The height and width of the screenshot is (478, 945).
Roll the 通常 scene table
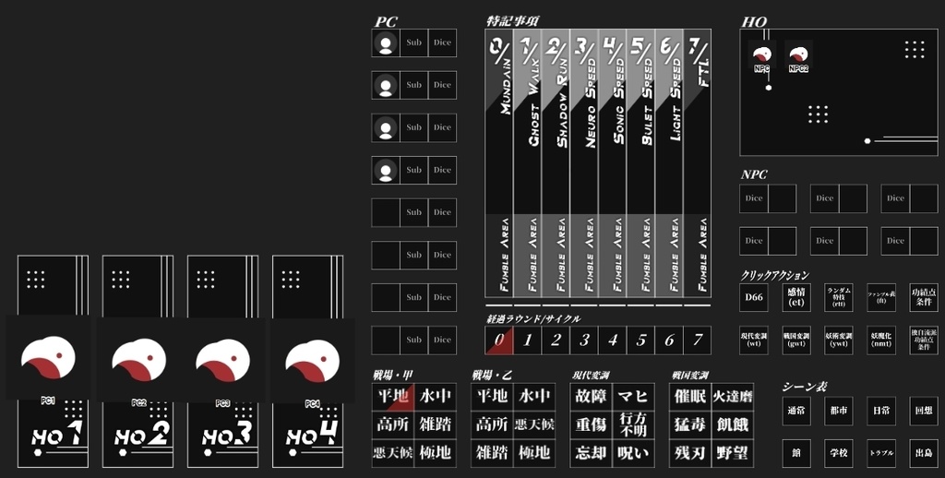[796, 411]
